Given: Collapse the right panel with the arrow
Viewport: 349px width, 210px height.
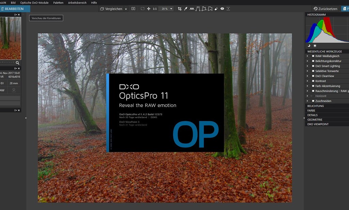Looking at the screenshot, I should tap(304, 118).
